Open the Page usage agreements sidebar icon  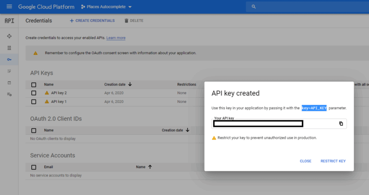coord(9,94)
